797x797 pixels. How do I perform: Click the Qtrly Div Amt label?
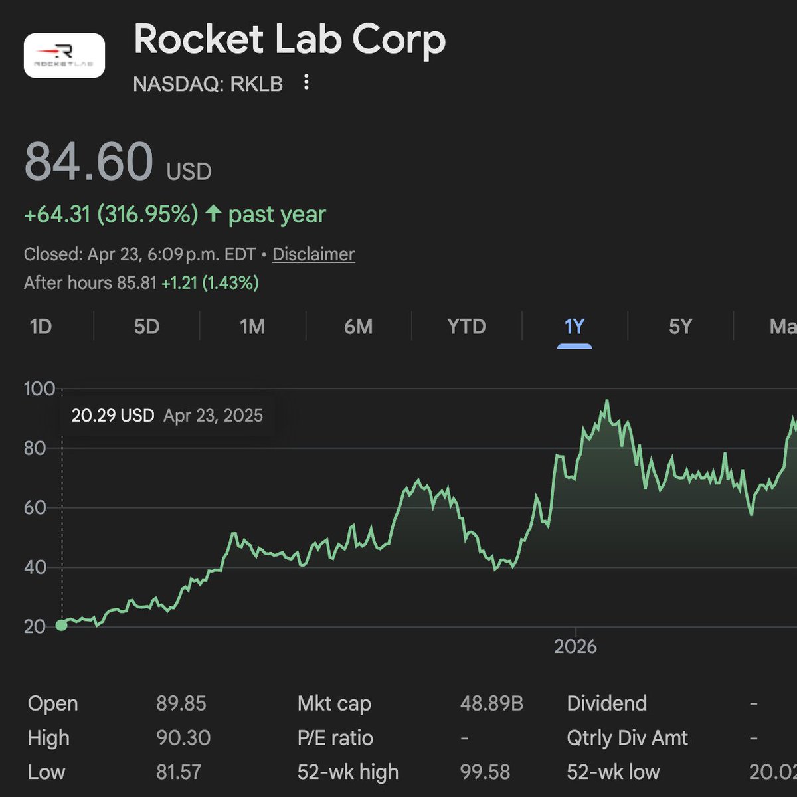pos(628,738)
